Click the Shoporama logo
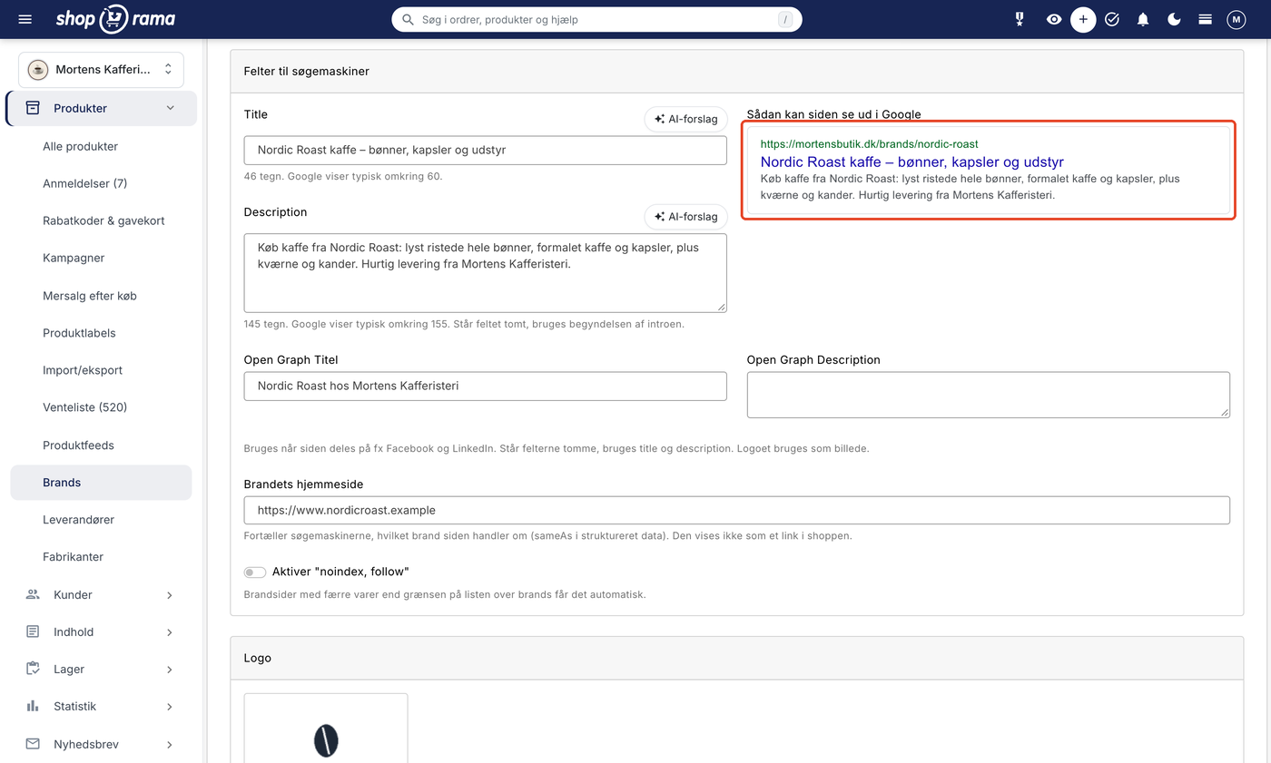1271x763 pixels. (x=115, y=19)
